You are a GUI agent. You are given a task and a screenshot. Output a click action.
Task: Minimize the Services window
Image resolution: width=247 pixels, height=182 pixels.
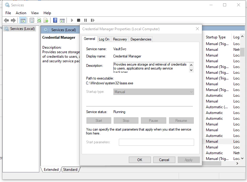click(x=211, y=5)
